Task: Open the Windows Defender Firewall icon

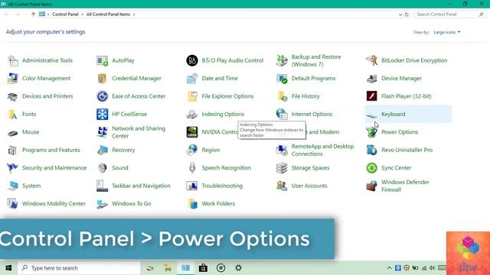Action: tap(372, 186)
